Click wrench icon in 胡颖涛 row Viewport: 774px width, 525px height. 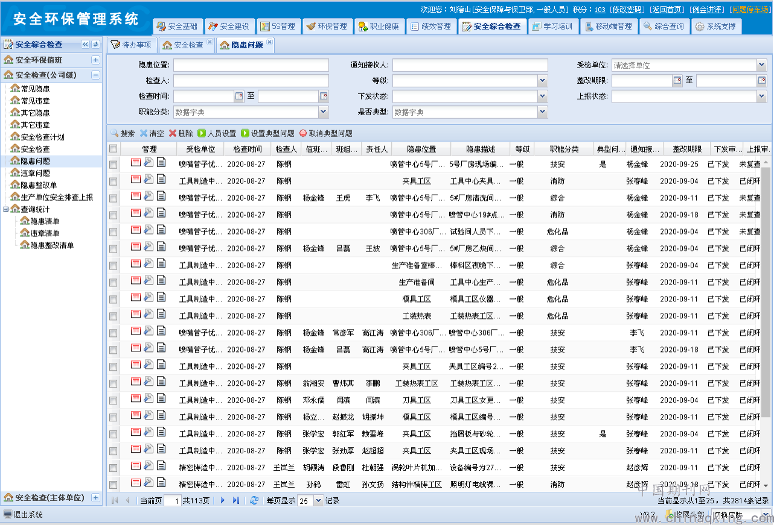point(149,466)
